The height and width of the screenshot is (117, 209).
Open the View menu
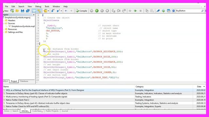[x=30, y=6]
